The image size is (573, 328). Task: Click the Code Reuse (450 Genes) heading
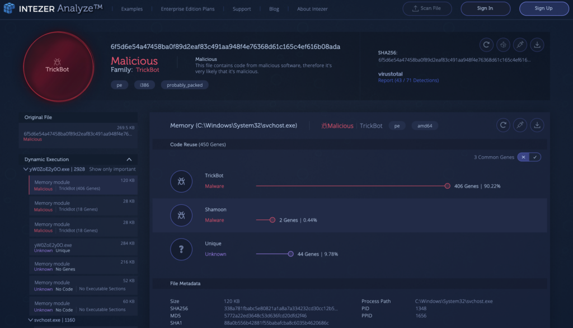tap(198, 144)
